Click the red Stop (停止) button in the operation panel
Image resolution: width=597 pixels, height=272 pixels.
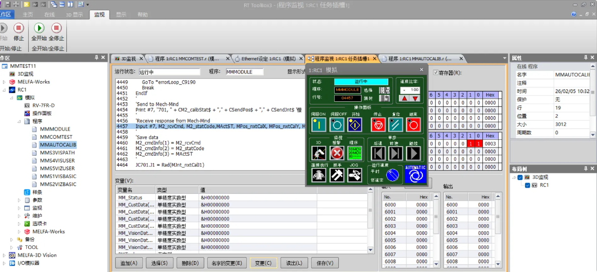[x=378, y=124]
